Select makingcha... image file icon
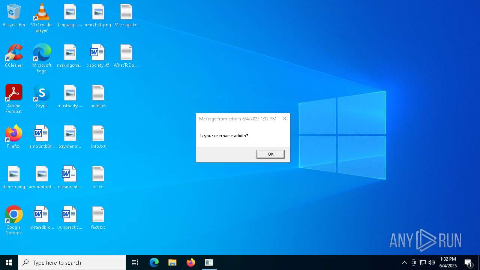 [70, 56]
